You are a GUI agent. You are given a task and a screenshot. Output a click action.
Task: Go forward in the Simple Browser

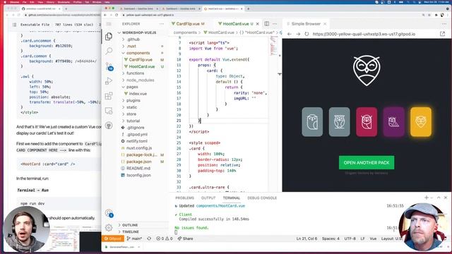click(x=298, y=34)
